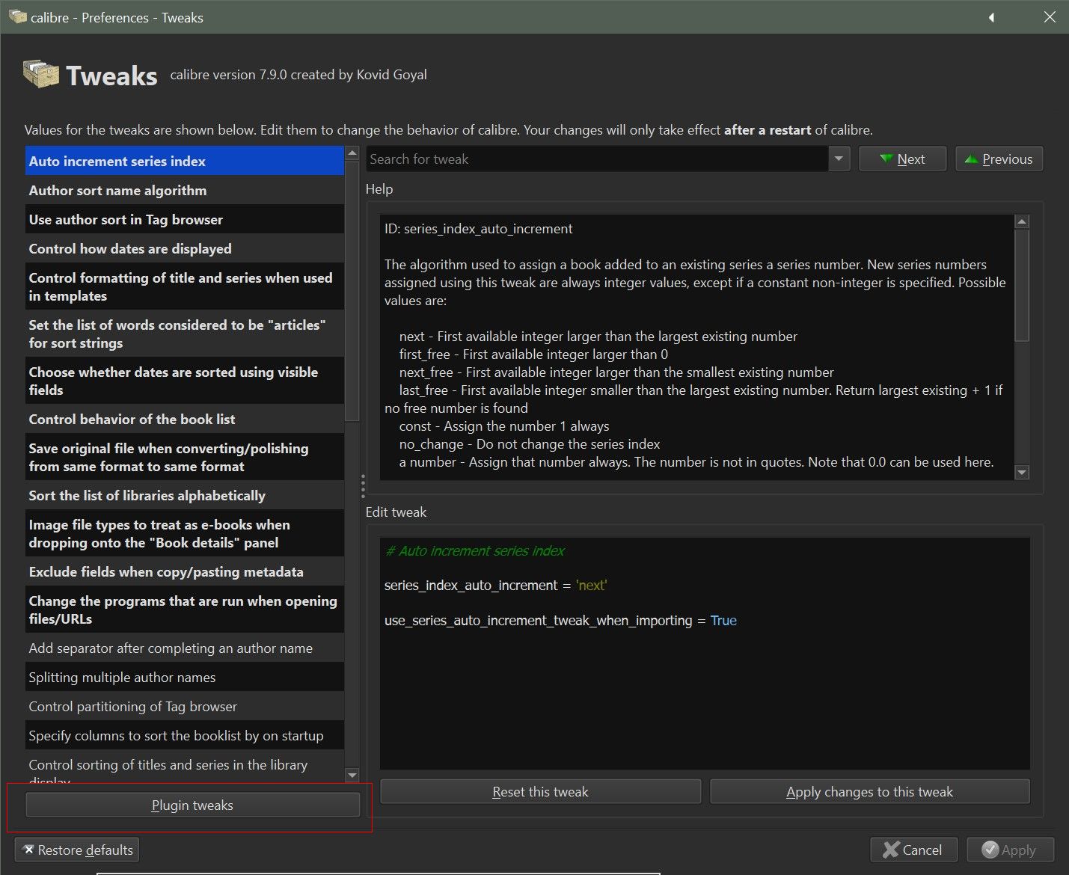The image size is (1069, 875).
Task: Select Specify columns to sort the booklist
Action: [185, 735]
